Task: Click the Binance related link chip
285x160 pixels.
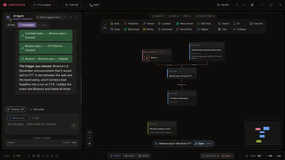Action: [x=46, y=59]
